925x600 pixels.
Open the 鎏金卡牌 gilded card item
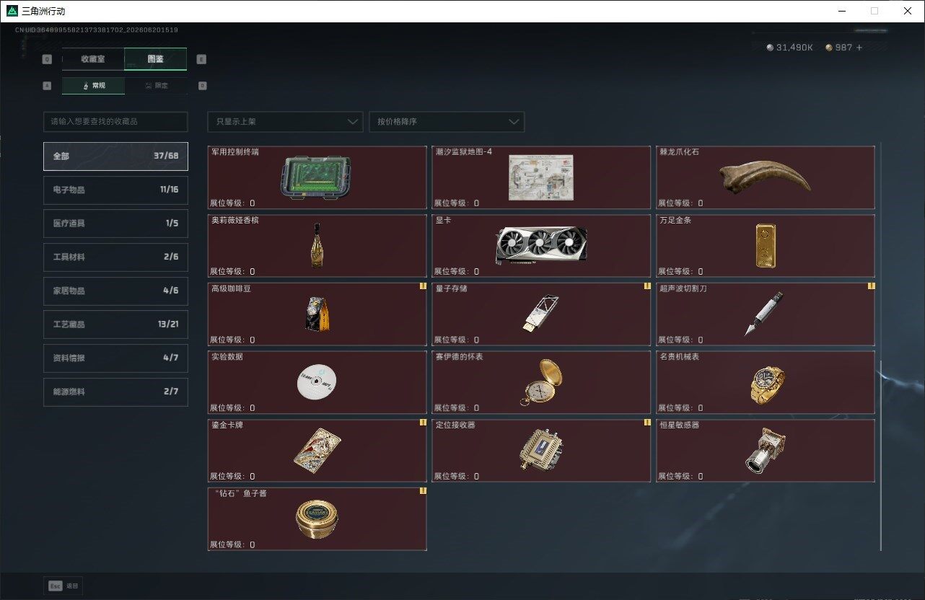point(317,451)
